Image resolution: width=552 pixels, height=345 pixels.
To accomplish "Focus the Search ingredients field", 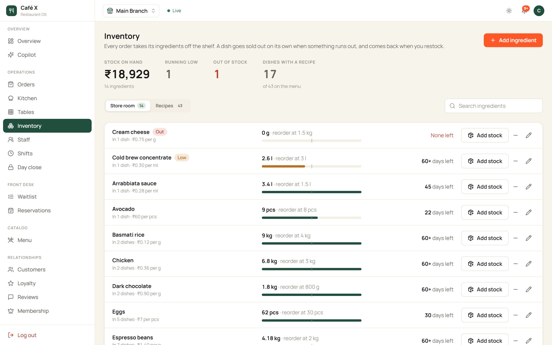I will 493,106.
